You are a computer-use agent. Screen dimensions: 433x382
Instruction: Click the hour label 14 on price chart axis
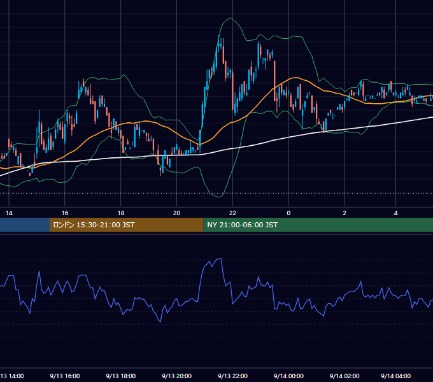pyautogui.click(x=9, y=213)
